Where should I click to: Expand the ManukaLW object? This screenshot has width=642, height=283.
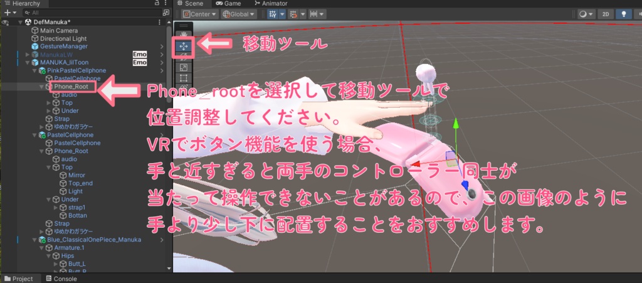point(28,55)
